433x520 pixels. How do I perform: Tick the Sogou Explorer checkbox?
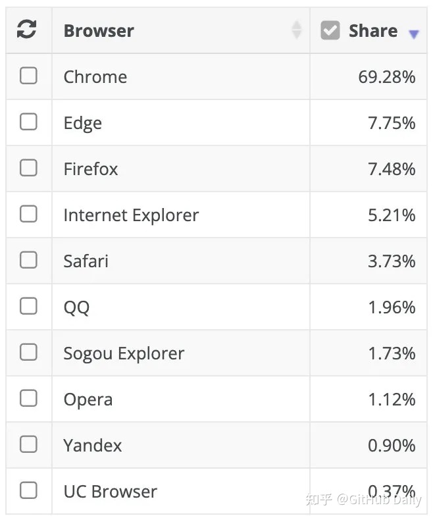tap(28, 352)
